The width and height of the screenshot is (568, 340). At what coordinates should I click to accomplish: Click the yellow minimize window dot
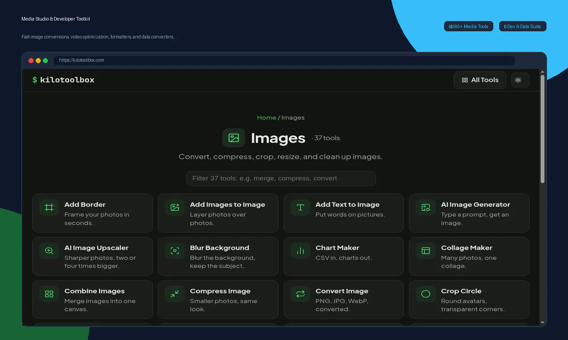(38, 60)
